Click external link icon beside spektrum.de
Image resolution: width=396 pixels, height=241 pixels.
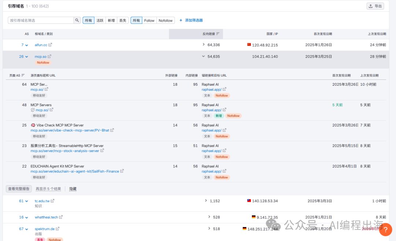[x=58, y=229]
